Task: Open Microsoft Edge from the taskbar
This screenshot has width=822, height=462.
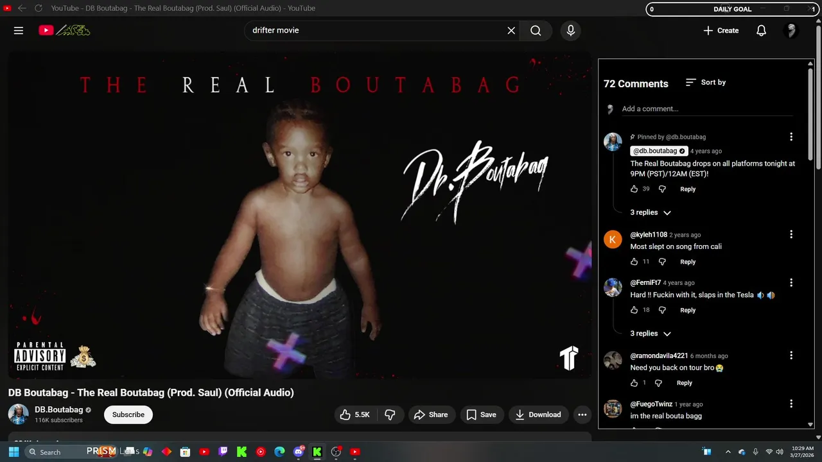Action: coord(279,452)
